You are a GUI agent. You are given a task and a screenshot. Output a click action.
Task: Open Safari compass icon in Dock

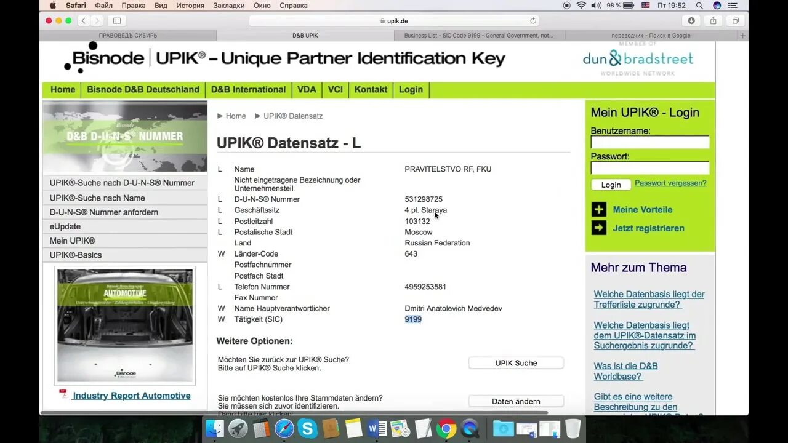tap(284, 428)
